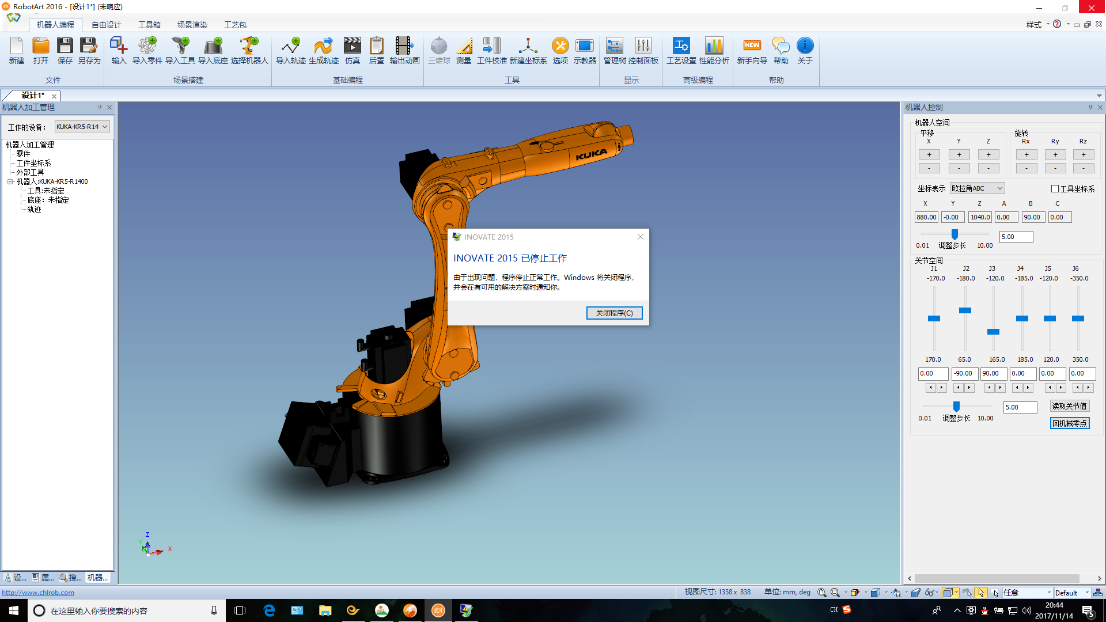Screen dimensions: 1106x622
Task: Open the 示教器 teach pendant
Action: (585, 51)
